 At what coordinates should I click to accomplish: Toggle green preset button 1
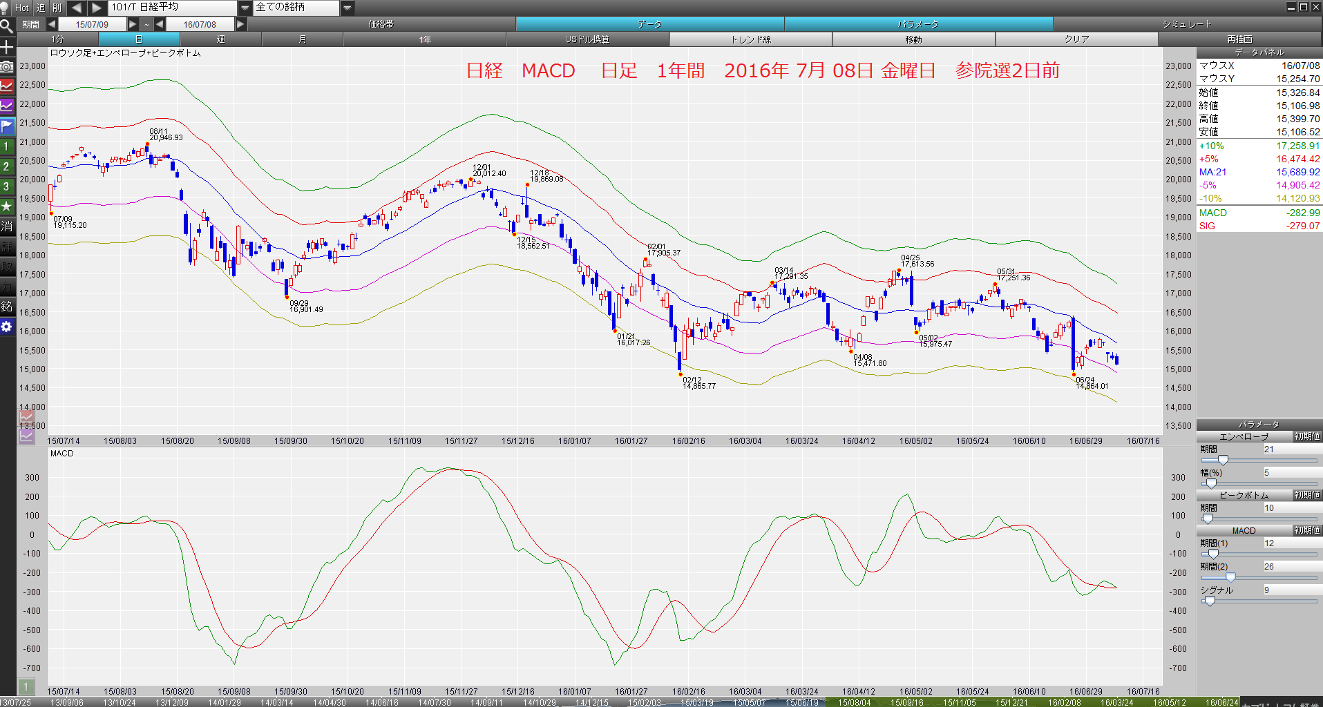[x=7, y=146]
